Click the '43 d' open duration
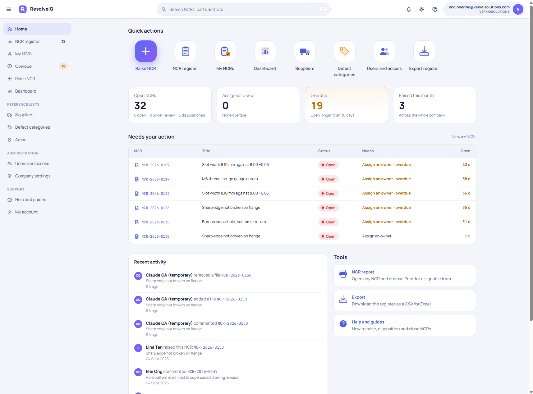The height and width of the screenshot is (394, 533). pyautogui.click(x=466, y=165)
